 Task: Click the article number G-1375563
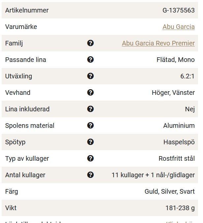(179, 10)
